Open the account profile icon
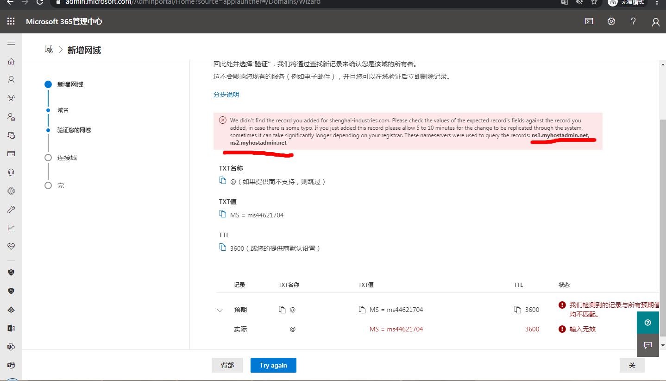666x381 pixels. (655, 22)
